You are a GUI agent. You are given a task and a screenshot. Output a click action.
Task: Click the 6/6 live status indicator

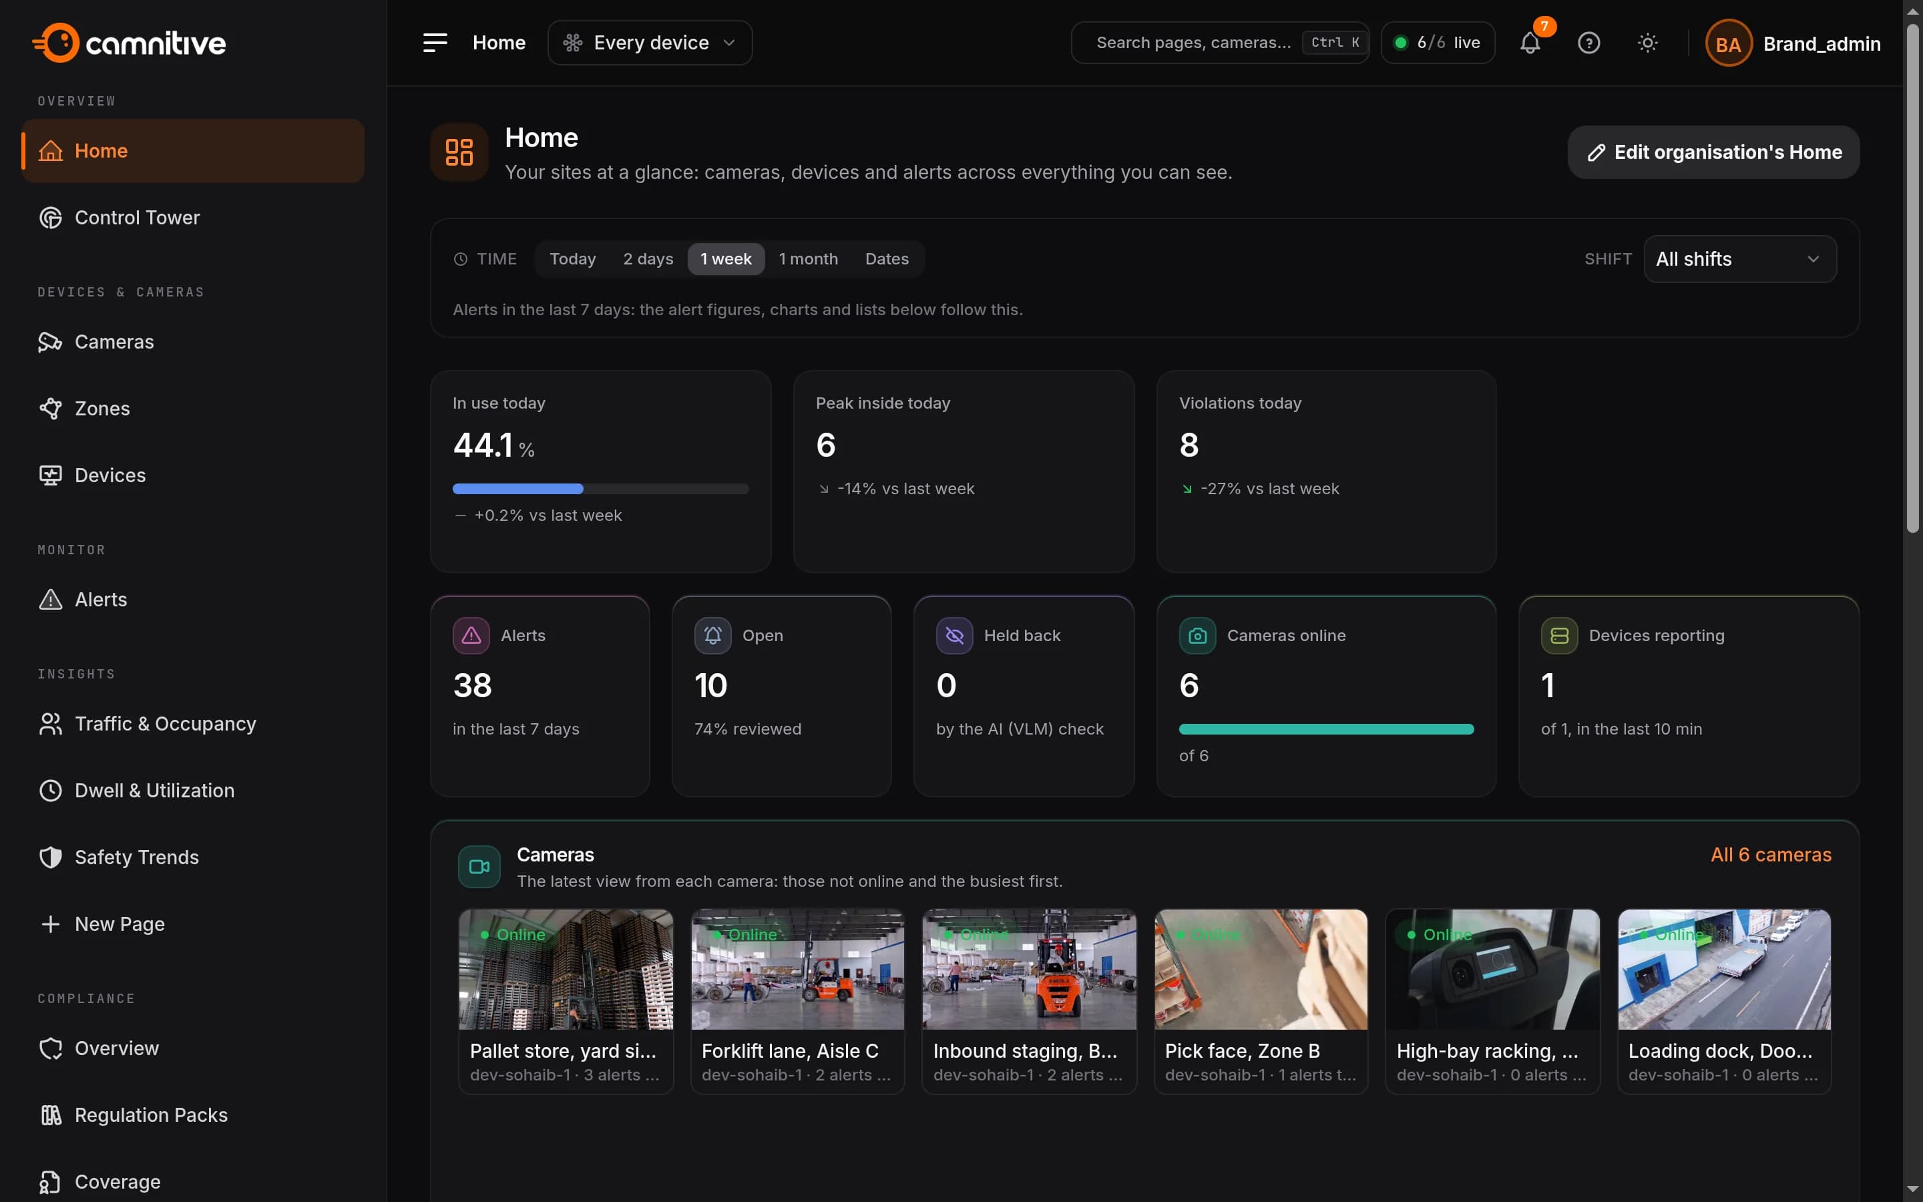[1438, 43]
